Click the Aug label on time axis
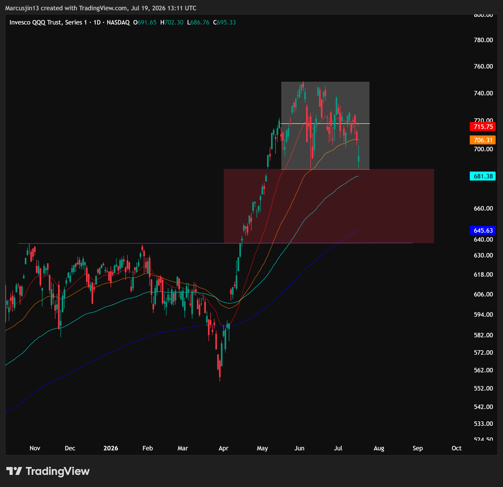 pyautogui.click(x=379, y=448)
